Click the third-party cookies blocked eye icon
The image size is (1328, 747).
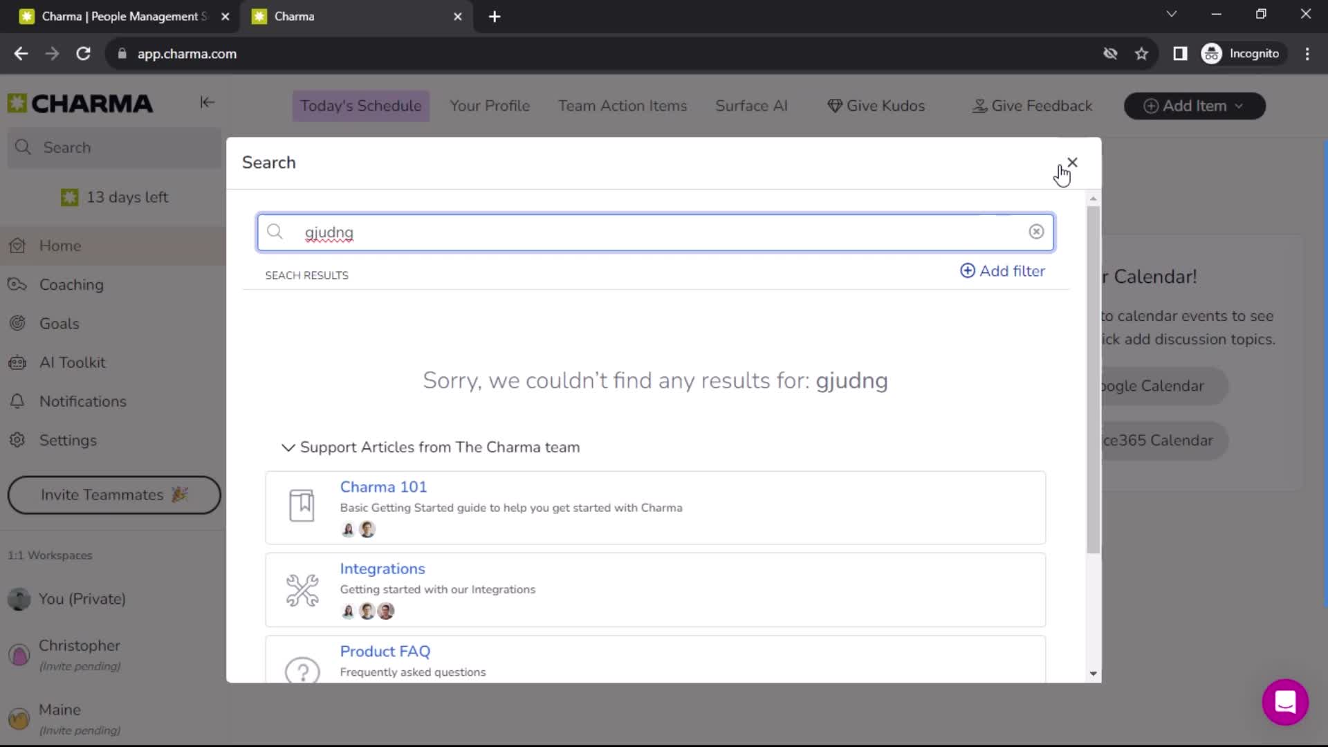pyautogui.click(x=1110, y=54)
